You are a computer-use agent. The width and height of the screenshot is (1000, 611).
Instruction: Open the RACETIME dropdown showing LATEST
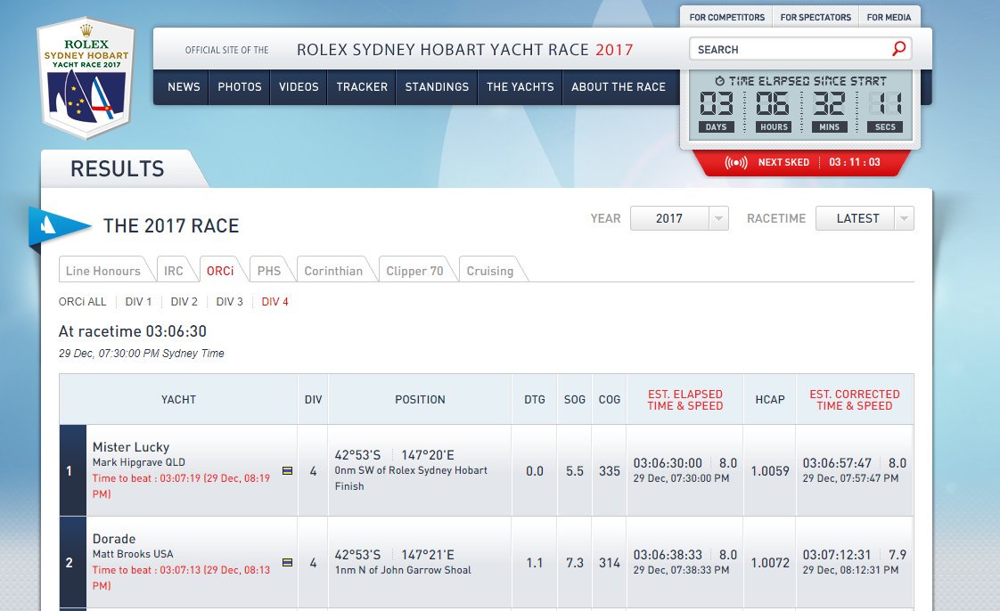864,218
